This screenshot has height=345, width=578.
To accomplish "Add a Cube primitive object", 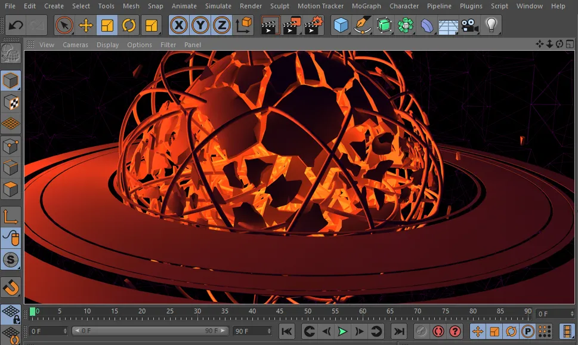I will coord(341,26).
